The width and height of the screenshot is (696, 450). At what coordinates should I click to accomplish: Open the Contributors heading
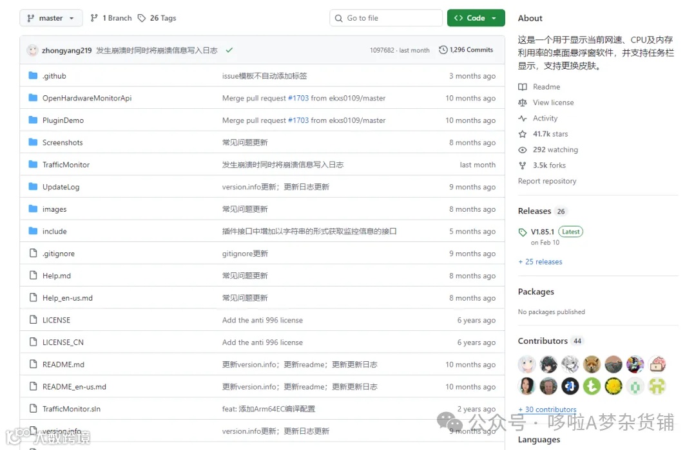(543, 341)
